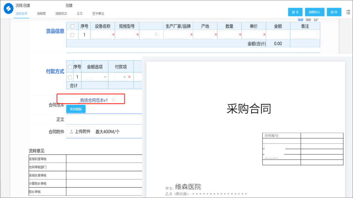Open the list menu icon beside 保存

coord(348,12)
